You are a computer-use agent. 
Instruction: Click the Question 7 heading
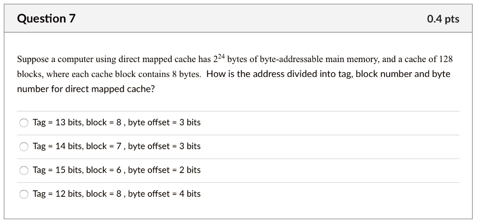[46, 19]
